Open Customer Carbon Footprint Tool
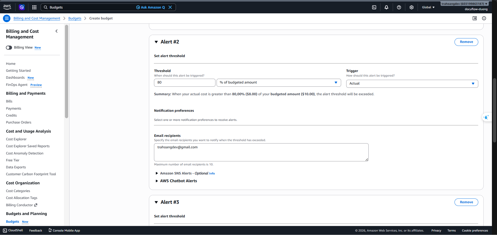Screen dimensions: 497x235 [x=31, y=174]
